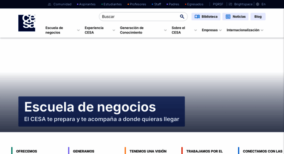Click the Comunidad people icon
Viewport: 284px width, 154px height.
coord(49,4)
